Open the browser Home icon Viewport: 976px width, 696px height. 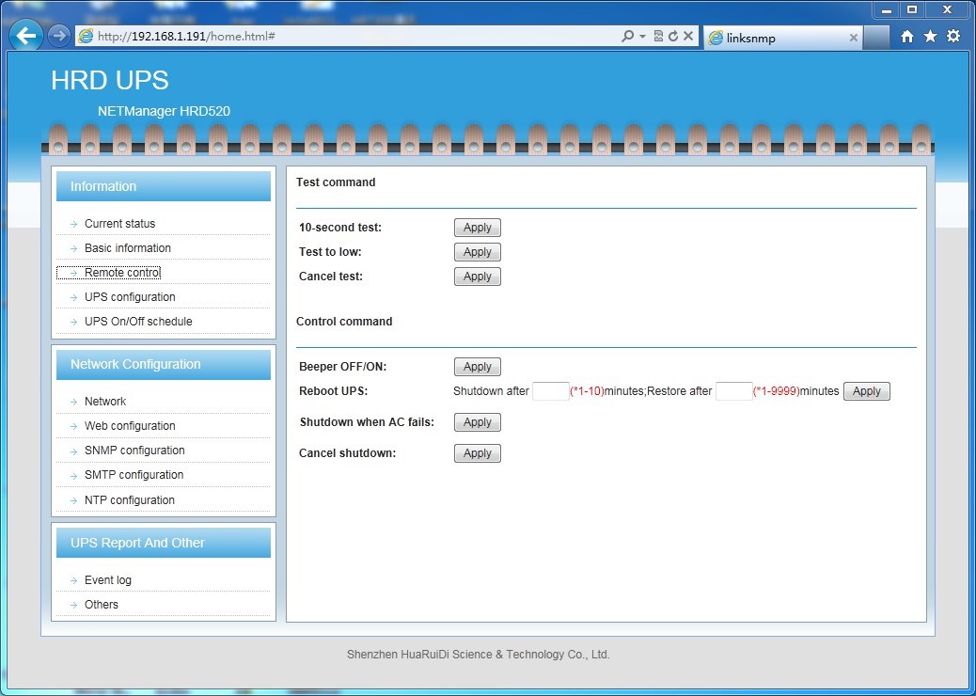[906, 37]
